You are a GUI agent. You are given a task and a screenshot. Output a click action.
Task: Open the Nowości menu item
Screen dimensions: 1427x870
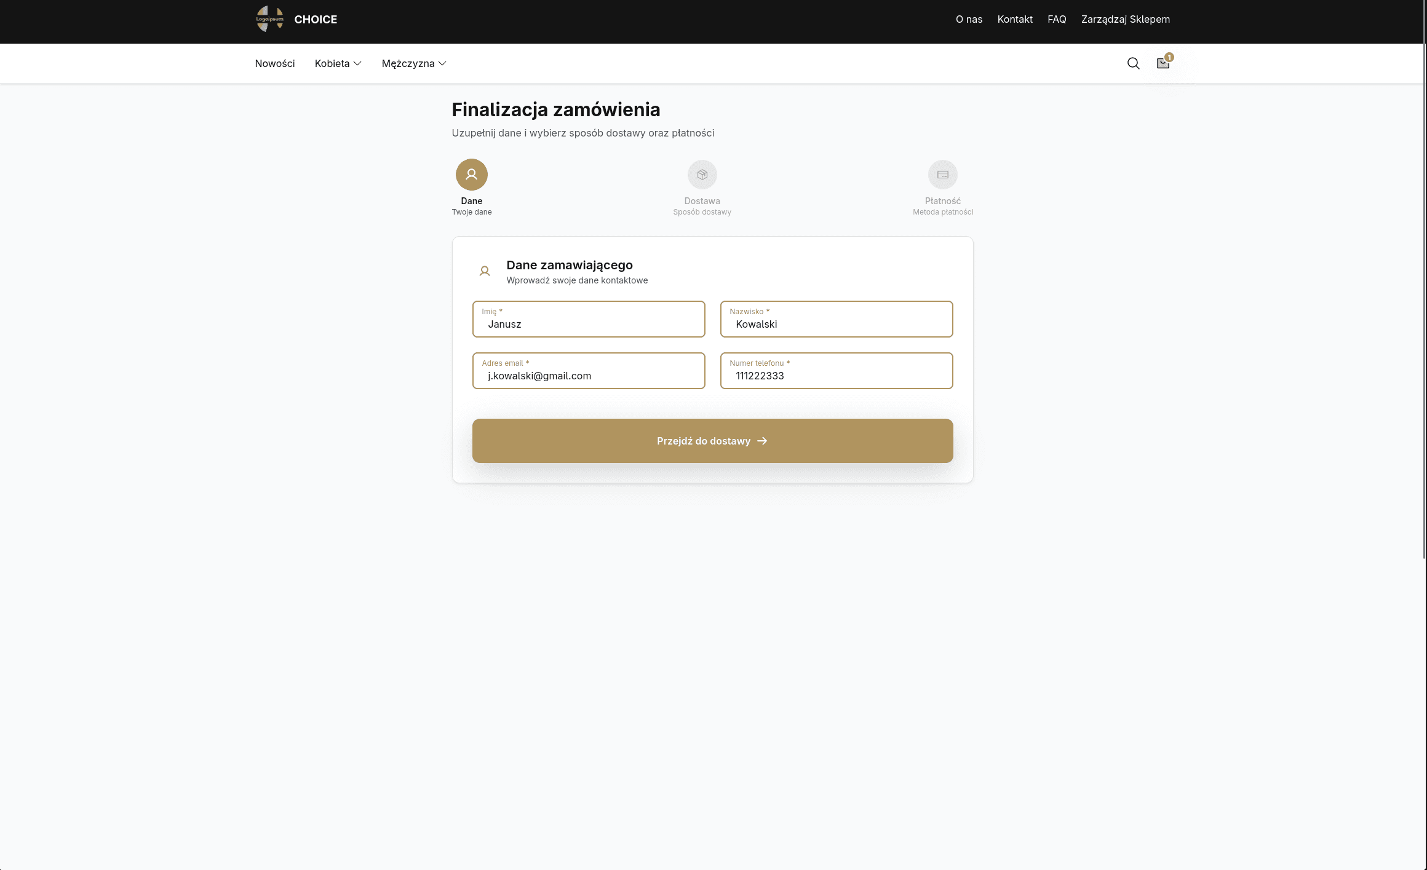pos(275,63)
